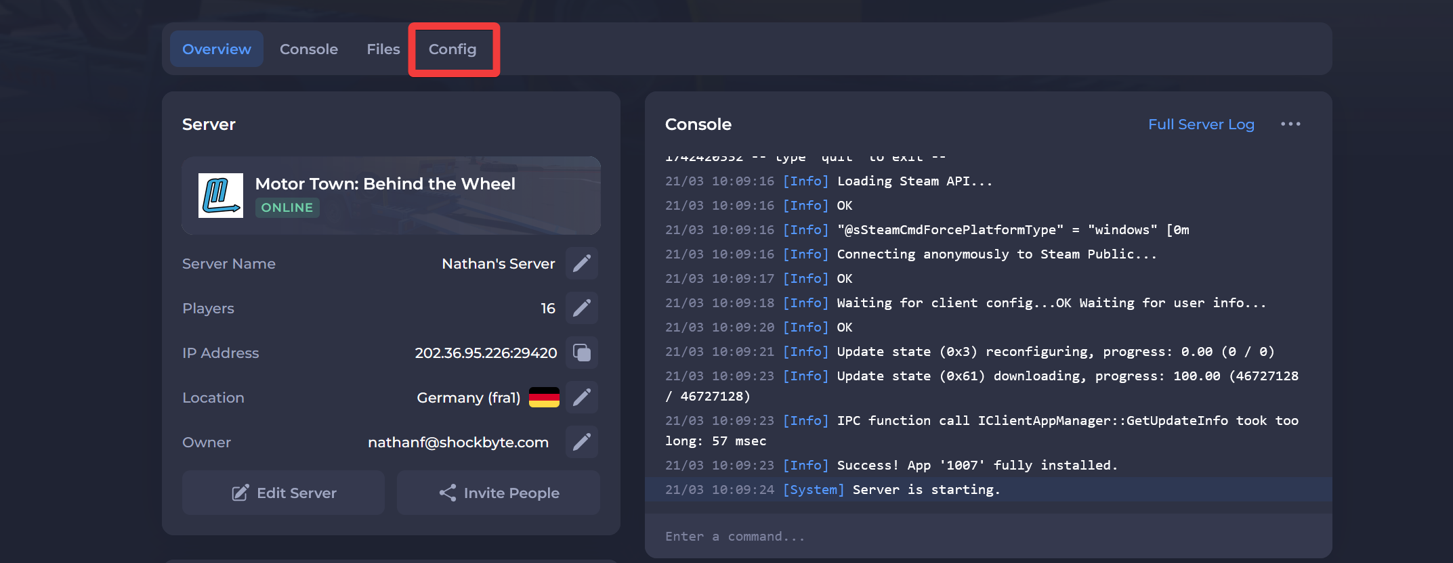The image size is (1453, 563).
Task: Click the Nathan's Server name value
Action: (x=499, y=264)
